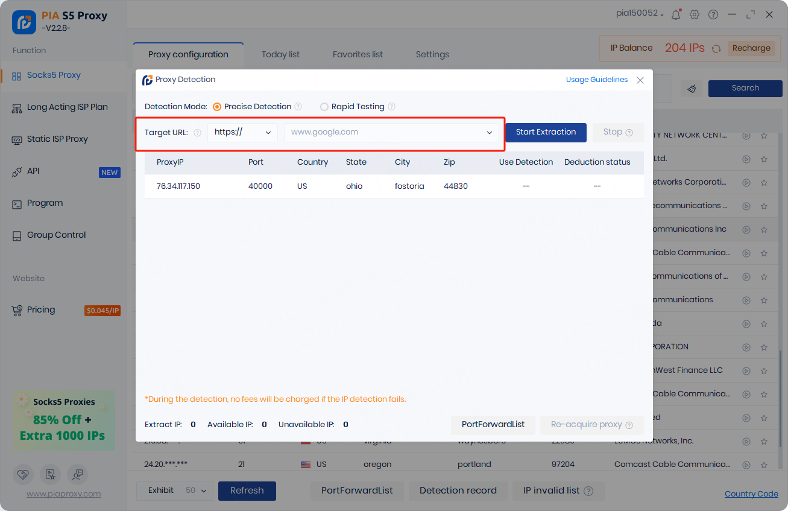Open the settings gear icon
The height and width of the screenshot is (511, 788).
(695, 14)
